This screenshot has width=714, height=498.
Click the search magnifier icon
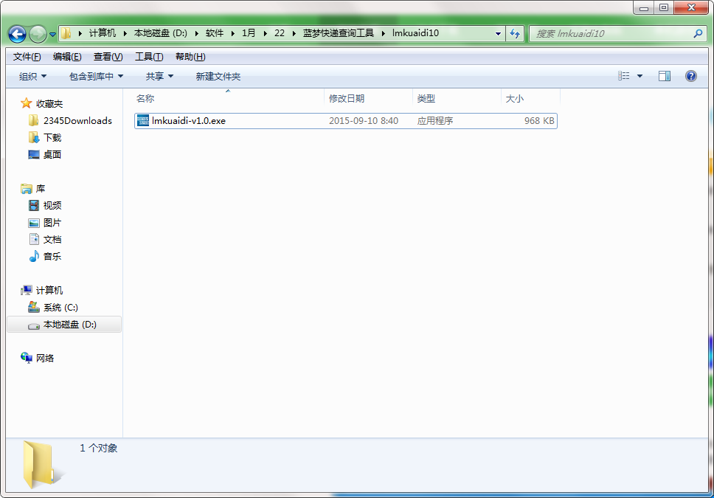(698, 34)
